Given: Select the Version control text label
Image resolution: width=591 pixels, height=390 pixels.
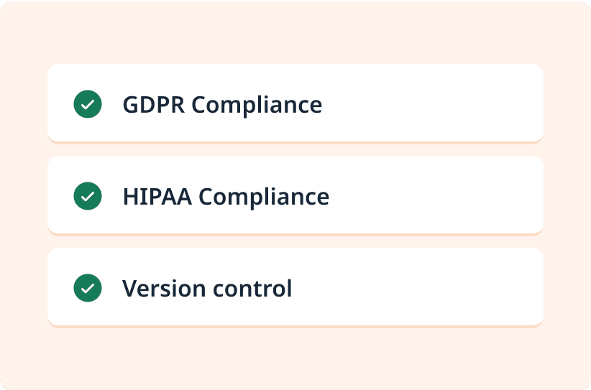Looking at the screenshot, I should pos(207,288).
